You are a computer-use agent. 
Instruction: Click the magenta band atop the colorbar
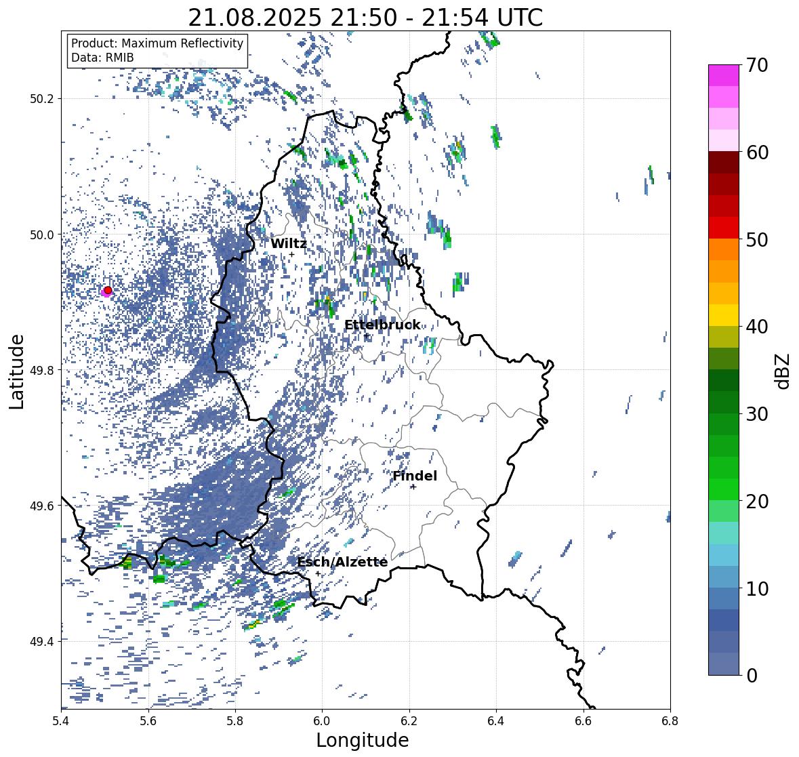pyautogui.click(x=724, y=75)
